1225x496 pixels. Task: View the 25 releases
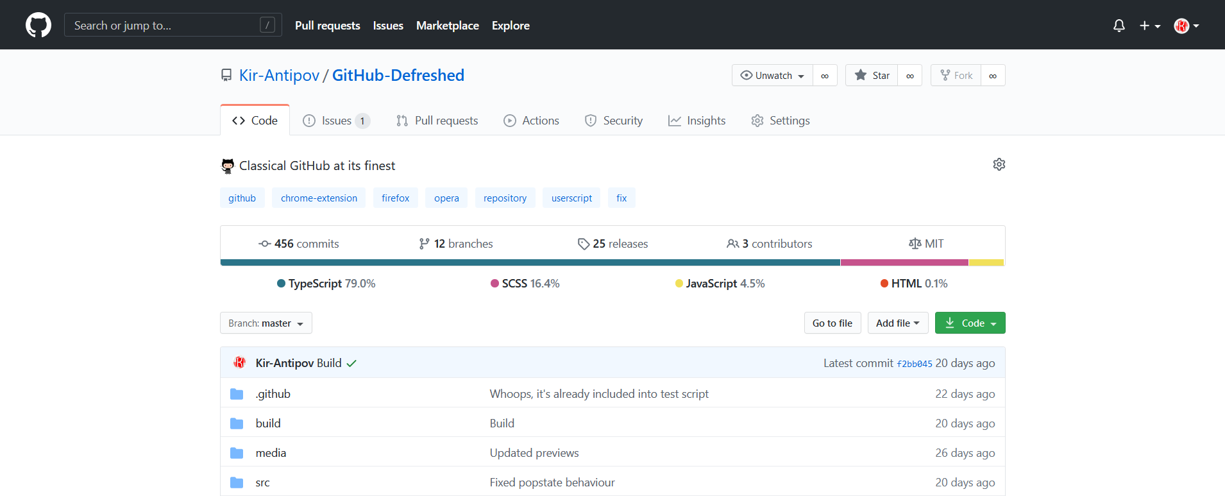[612, 244]
